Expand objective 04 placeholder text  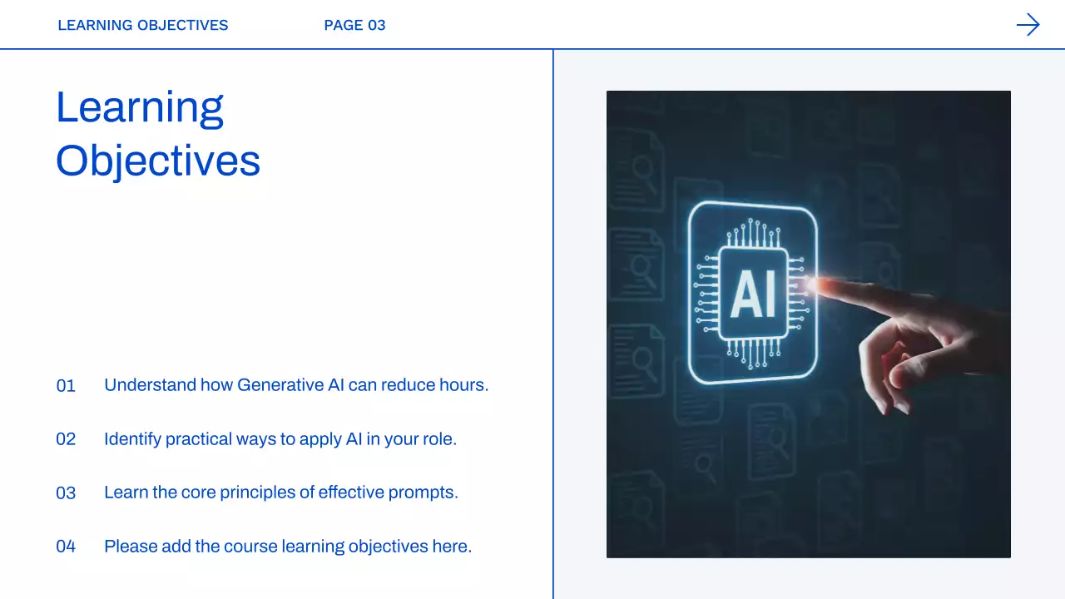point(288,546)
